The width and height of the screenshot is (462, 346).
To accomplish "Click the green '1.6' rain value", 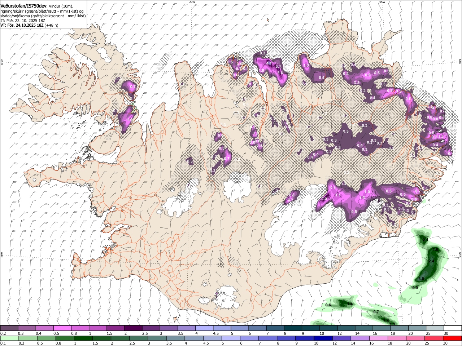I will (x=435, y=249).
